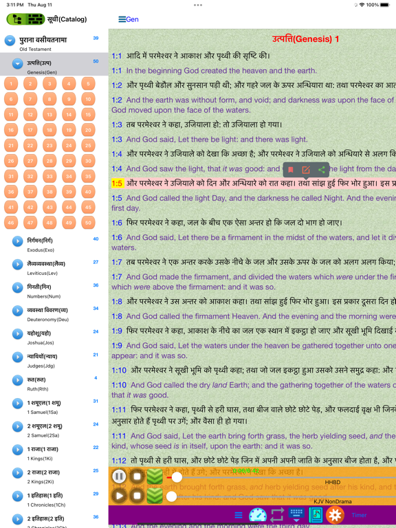Open Genesis chapter 12
The image size is (396, 528).
[30, 115]
